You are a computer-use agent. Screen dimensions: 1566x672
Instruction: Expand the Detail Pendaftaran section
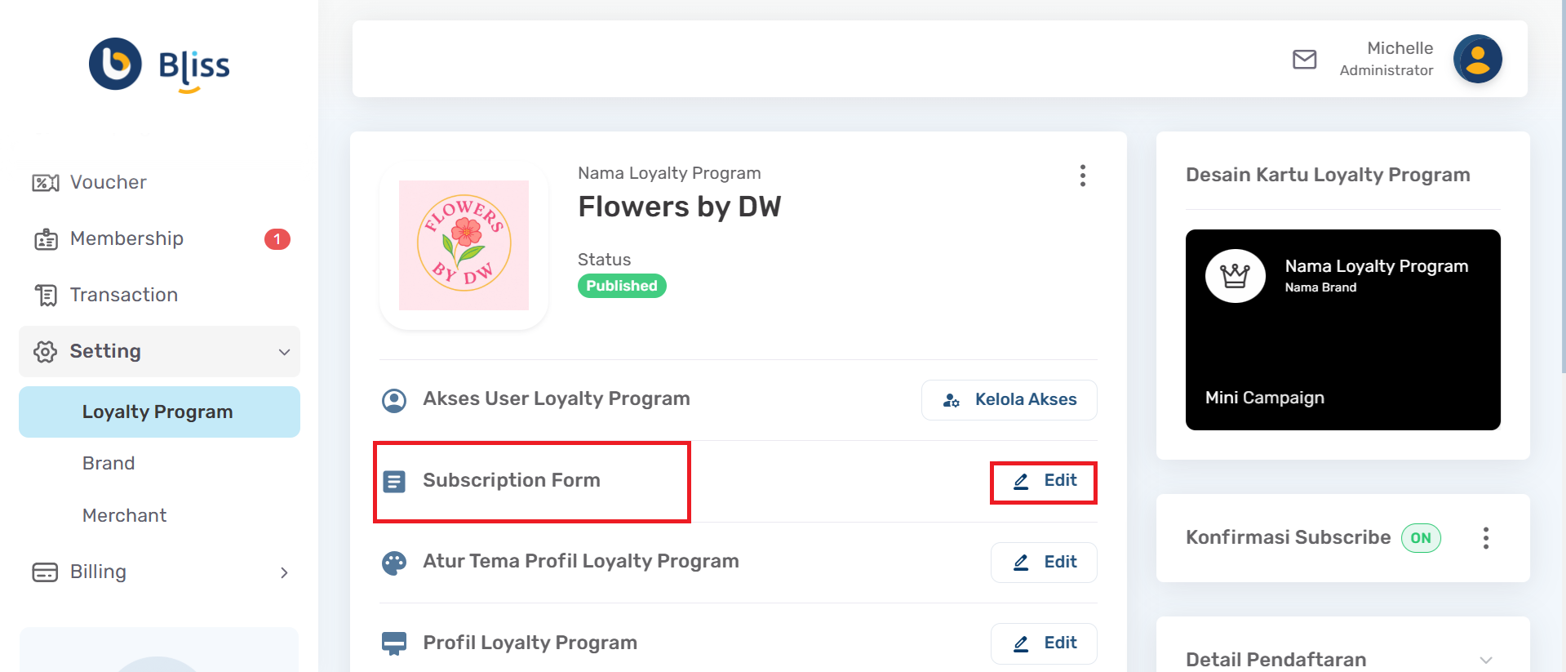(1485, 660)
